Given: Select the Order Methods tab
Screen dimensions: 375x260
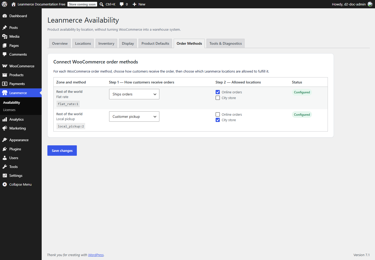Looking at the screenshot, I should pyautogui.click(x=189, y=43).
